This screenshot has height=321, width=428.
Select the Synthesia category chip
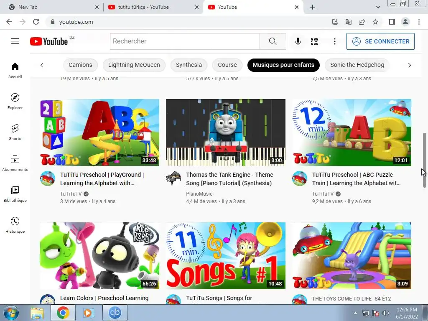click(x=189, y=65)
